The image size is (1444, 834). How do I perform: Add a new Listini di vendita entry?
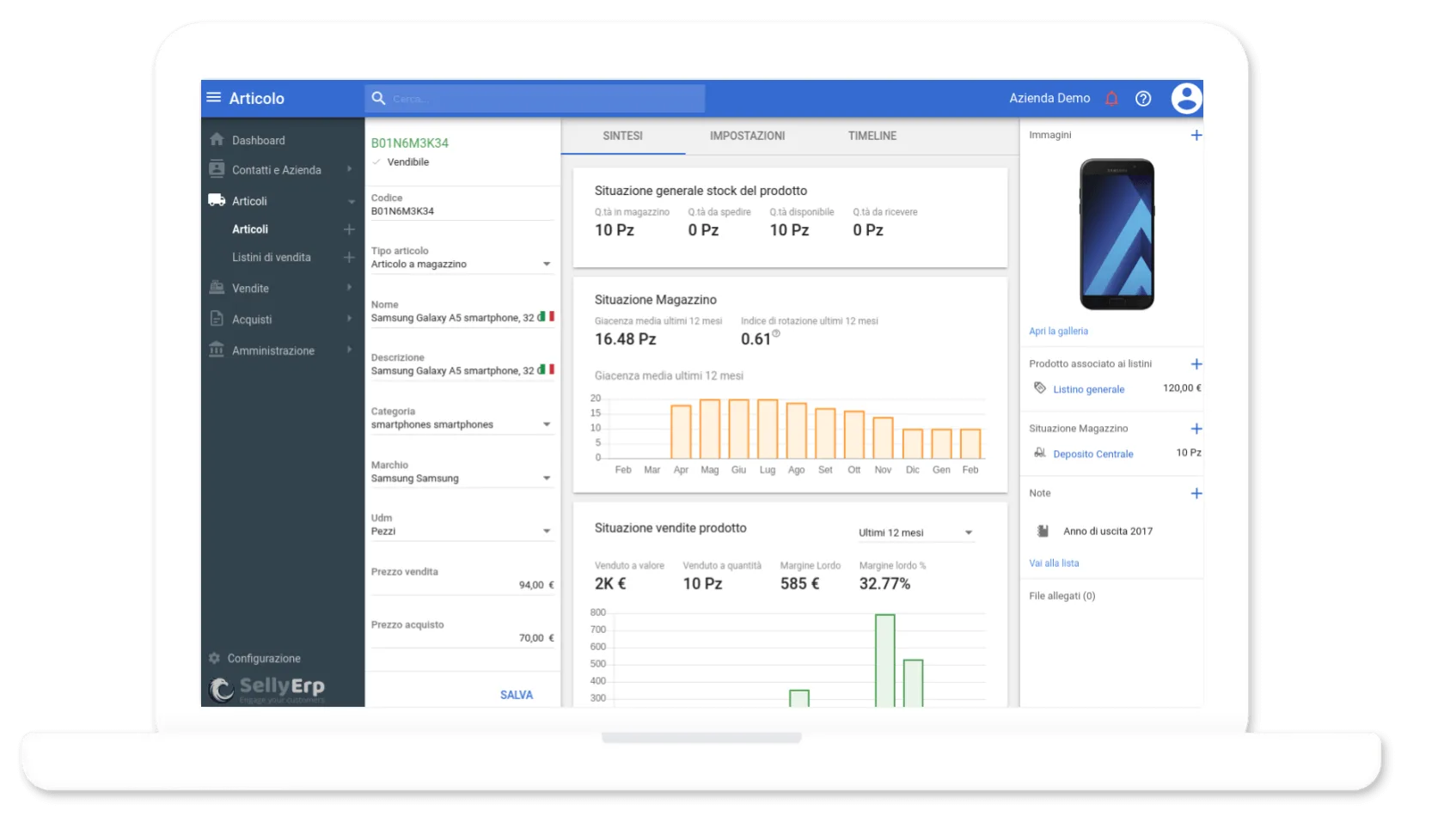click(349, 257)
